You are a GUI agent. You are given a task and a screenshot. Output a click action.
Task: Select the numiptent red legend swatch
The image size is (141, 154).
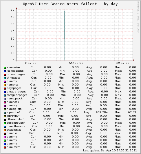5,148
